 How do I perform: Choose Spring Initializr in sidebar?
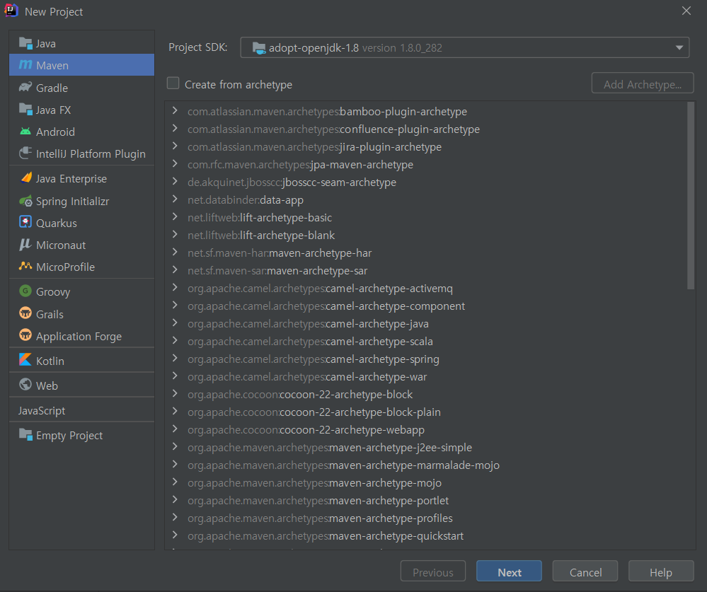pyautogui.click(x=81, y=201)
